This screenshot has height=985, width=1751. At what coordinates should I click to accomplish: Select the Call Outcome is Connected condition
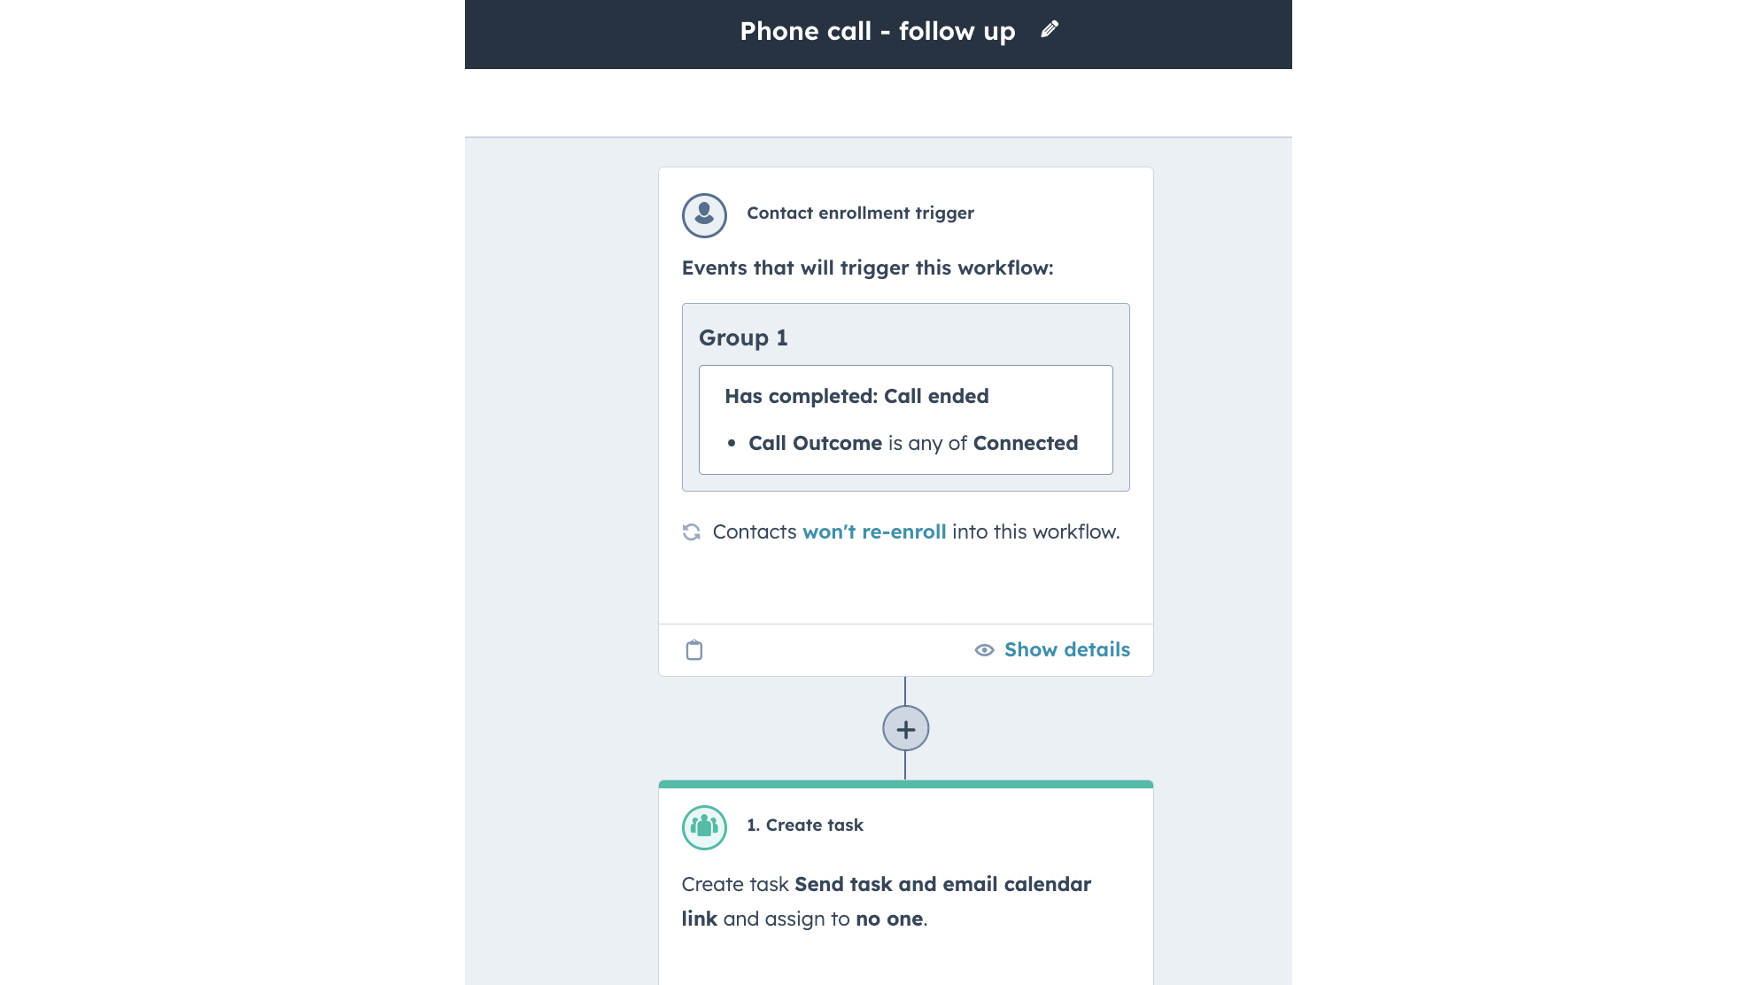(913, 443)
